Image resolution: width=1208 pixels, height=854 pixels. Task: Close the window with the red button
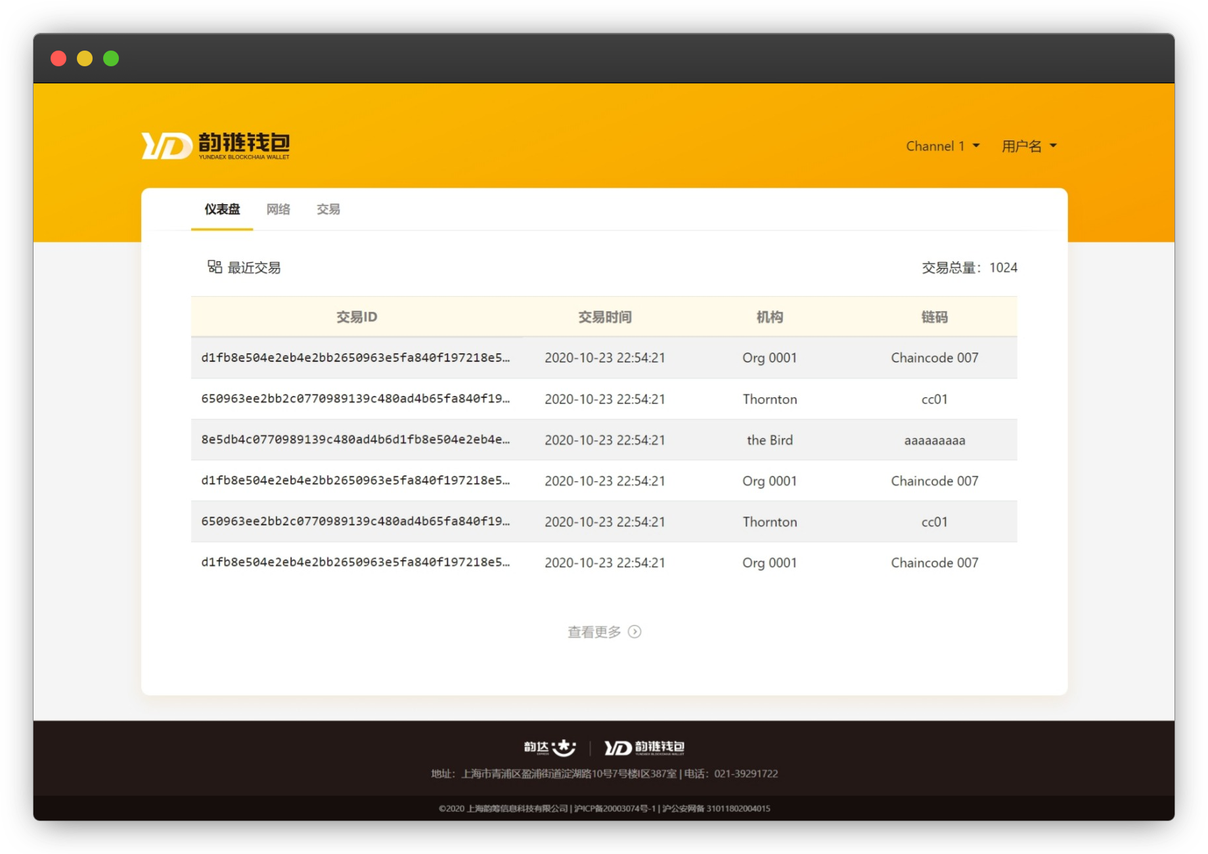click(58, 58)
